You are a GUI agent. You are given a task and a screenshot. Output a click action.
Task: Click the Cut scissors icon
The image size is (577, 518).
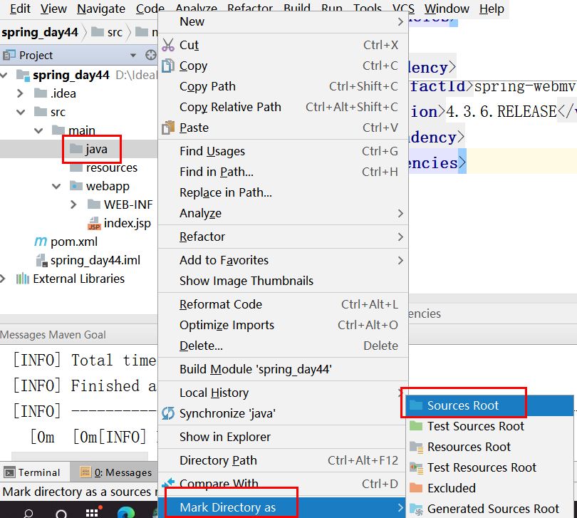click(x=168, y=45)
